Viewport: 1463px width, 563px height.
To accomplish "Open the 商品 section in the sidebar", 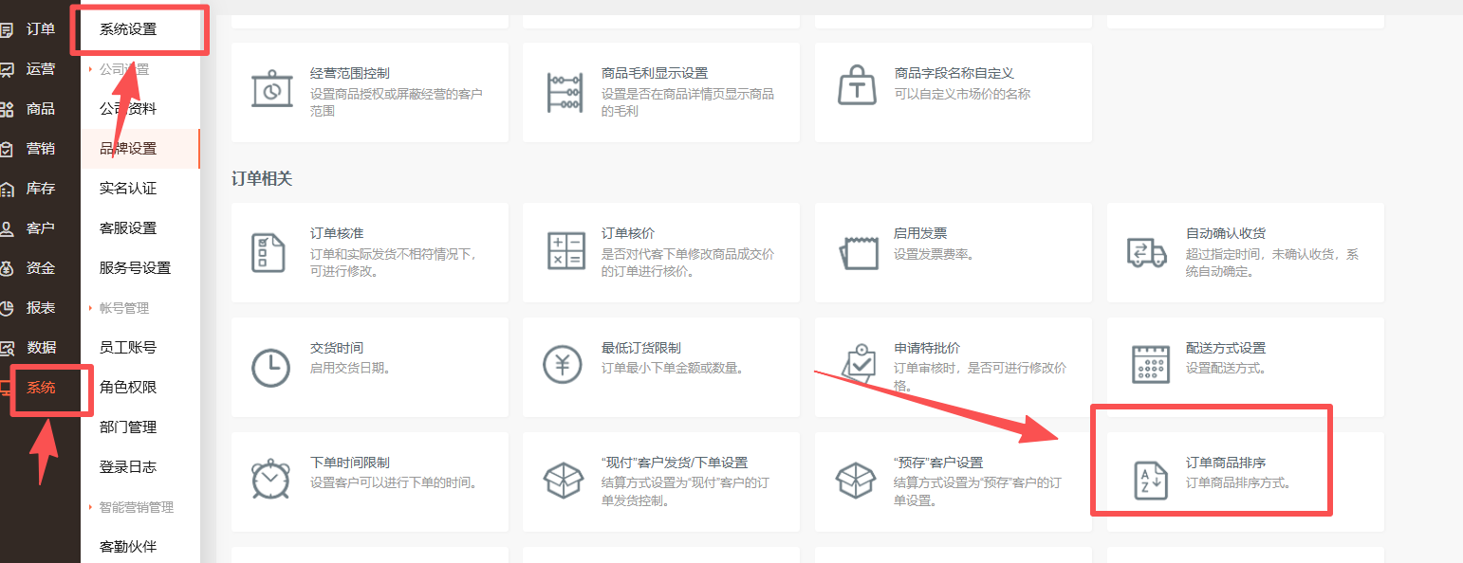I will pyautogui.click(x=40, y=109).
